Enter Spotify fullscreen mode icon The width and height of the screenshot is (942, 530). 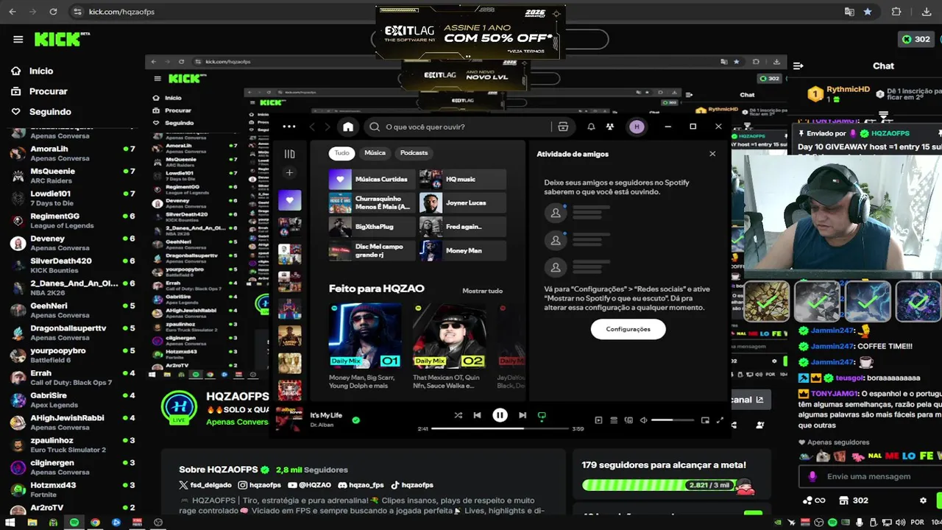(x=720, y=420)
